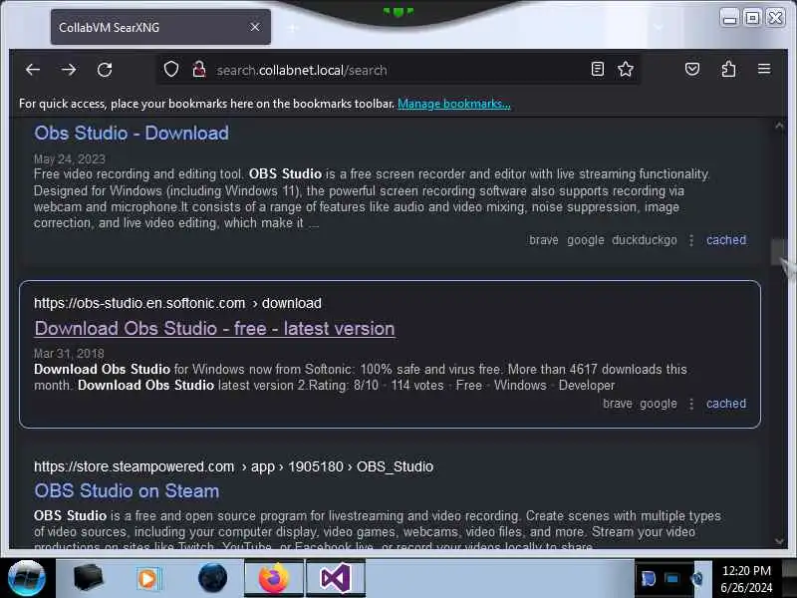Open a new tab
797x598 pixels.
click(292, 28)
